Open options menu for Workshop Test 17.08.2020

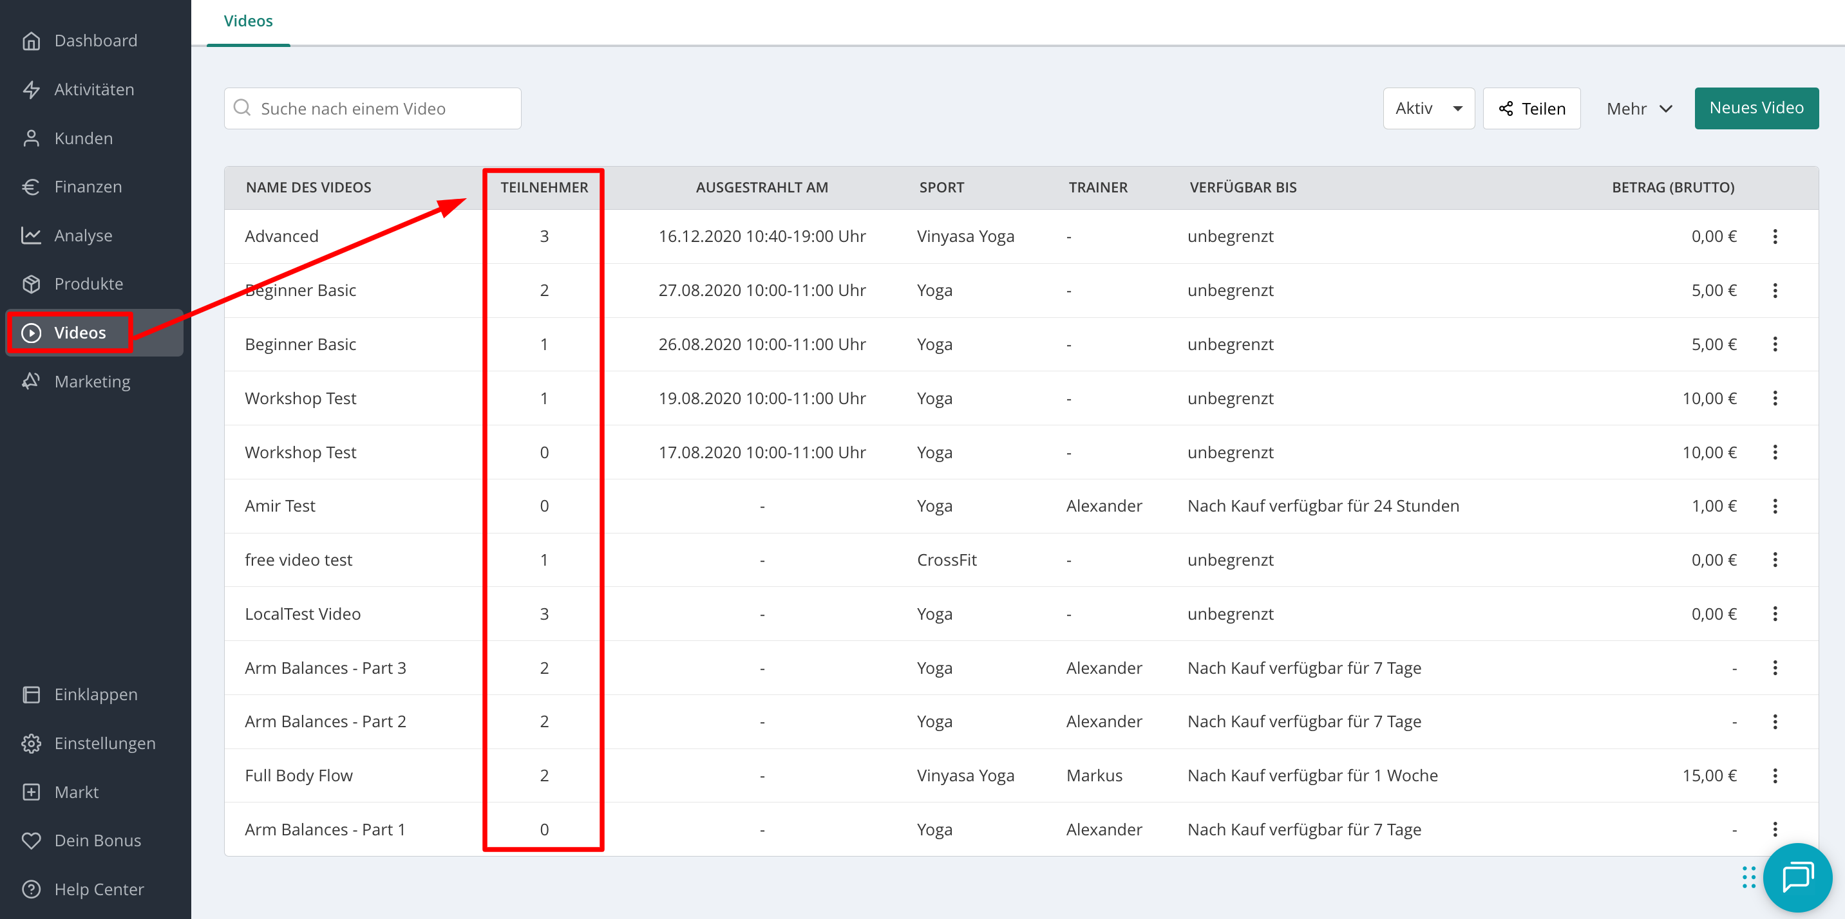[x=1775, y=452]
